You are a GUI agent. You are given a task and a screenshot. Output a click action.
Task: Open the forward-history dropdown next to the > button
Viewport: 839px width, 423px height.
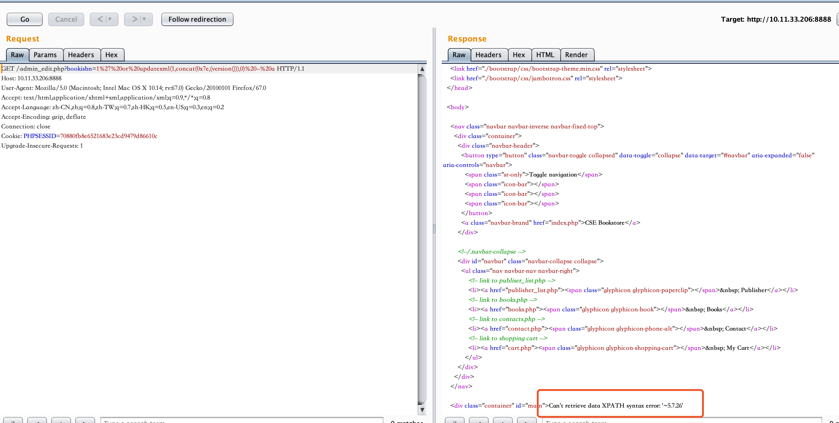pyautogui.click(x=145, y=19)
